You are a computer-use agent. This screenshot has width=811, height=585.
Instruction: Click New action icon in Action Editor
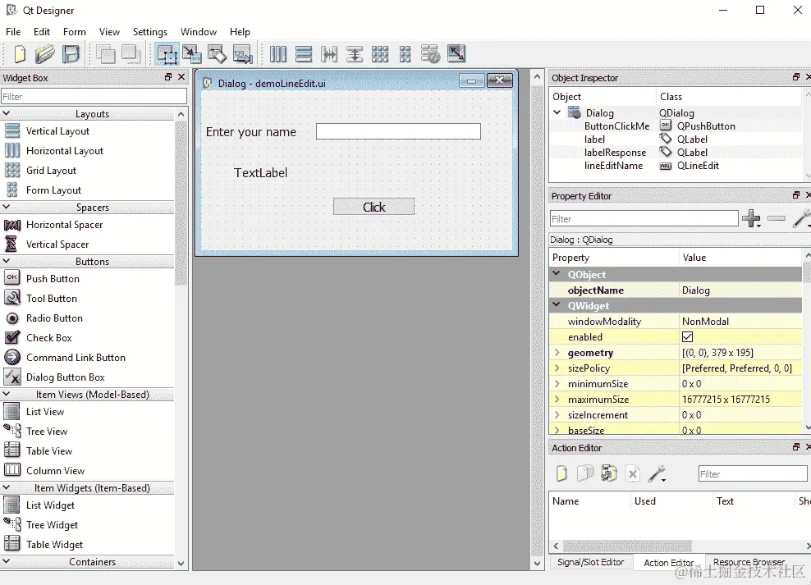(x=561, y=473)
